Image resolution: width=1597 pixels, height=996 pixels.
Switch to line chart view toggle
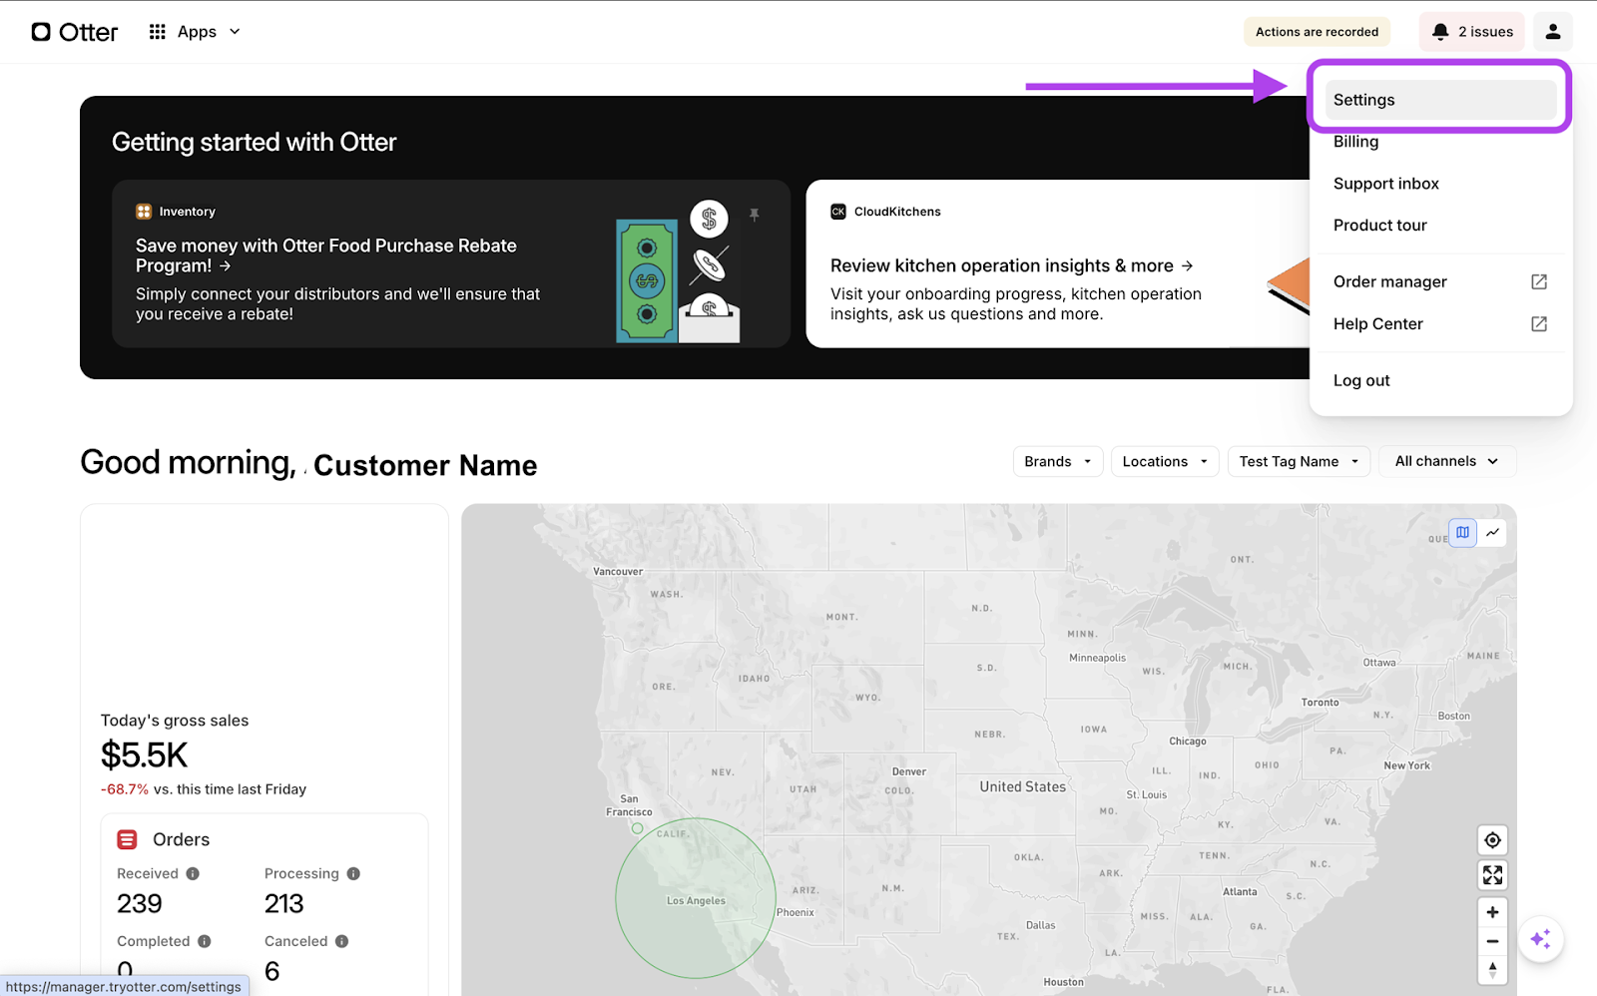click(1492, 533)
